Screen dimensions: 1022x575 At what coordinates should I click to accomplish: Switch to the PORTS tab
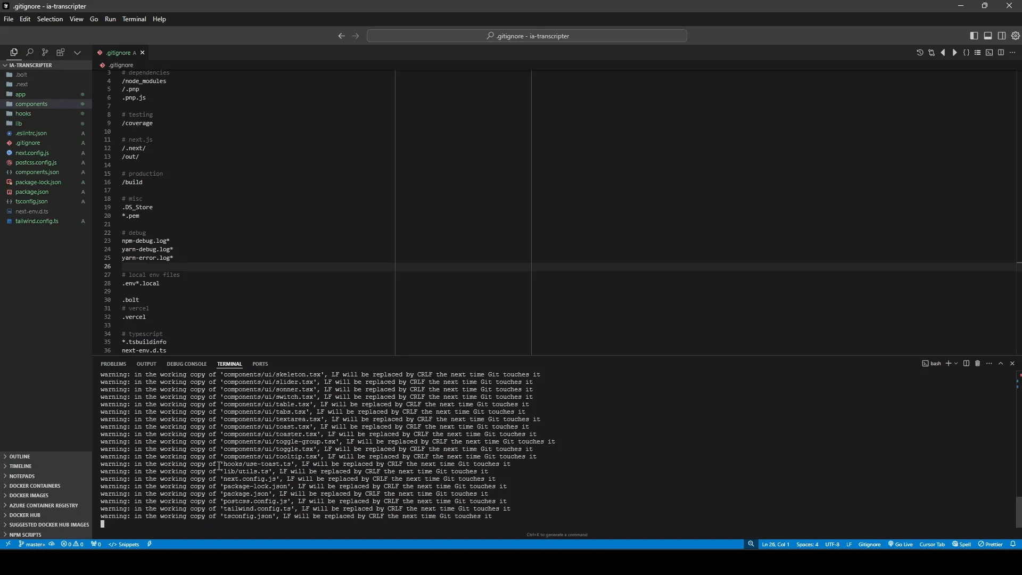(x=260, y=364)
